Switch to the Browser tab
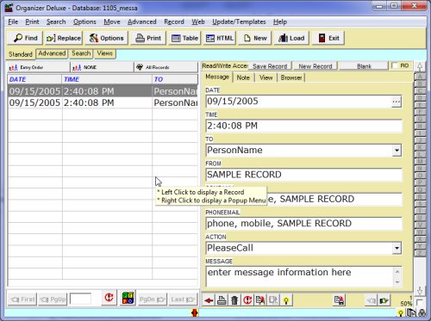Screen dimensions: 431x321 coord(291,77)
